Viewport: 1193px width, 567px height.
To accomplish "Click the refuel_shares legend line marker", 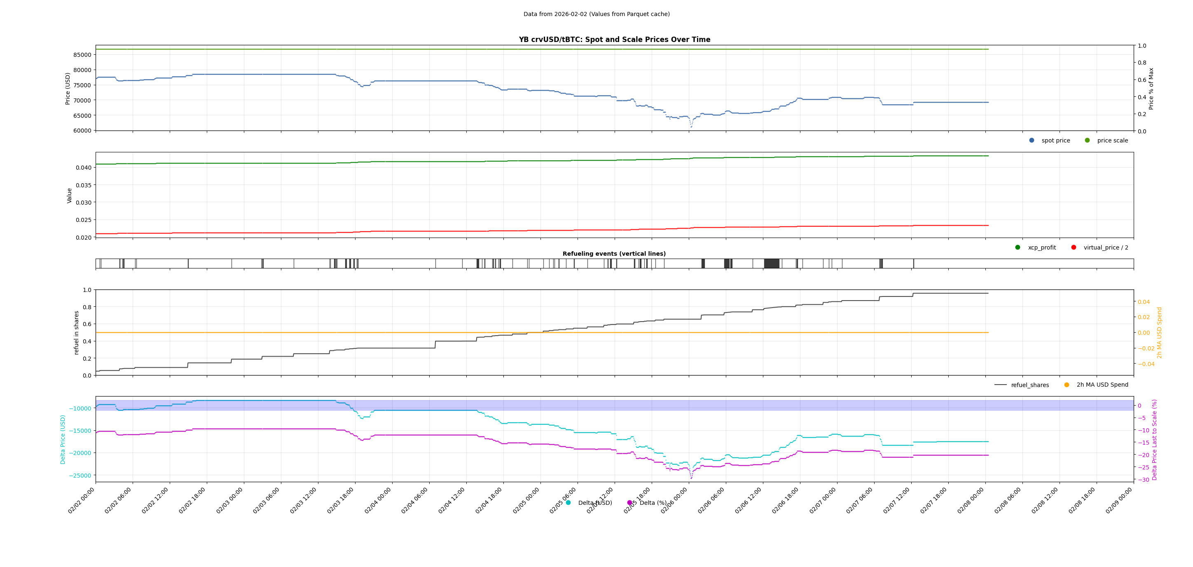I will coord(1000,385).
